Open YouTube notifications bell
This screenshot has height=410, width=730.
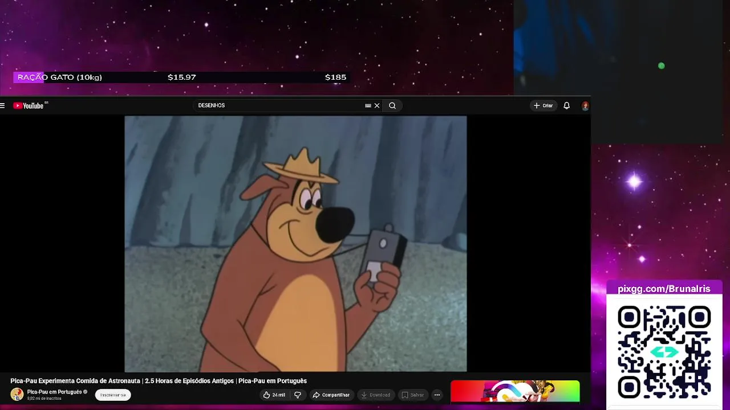(566, 105)
